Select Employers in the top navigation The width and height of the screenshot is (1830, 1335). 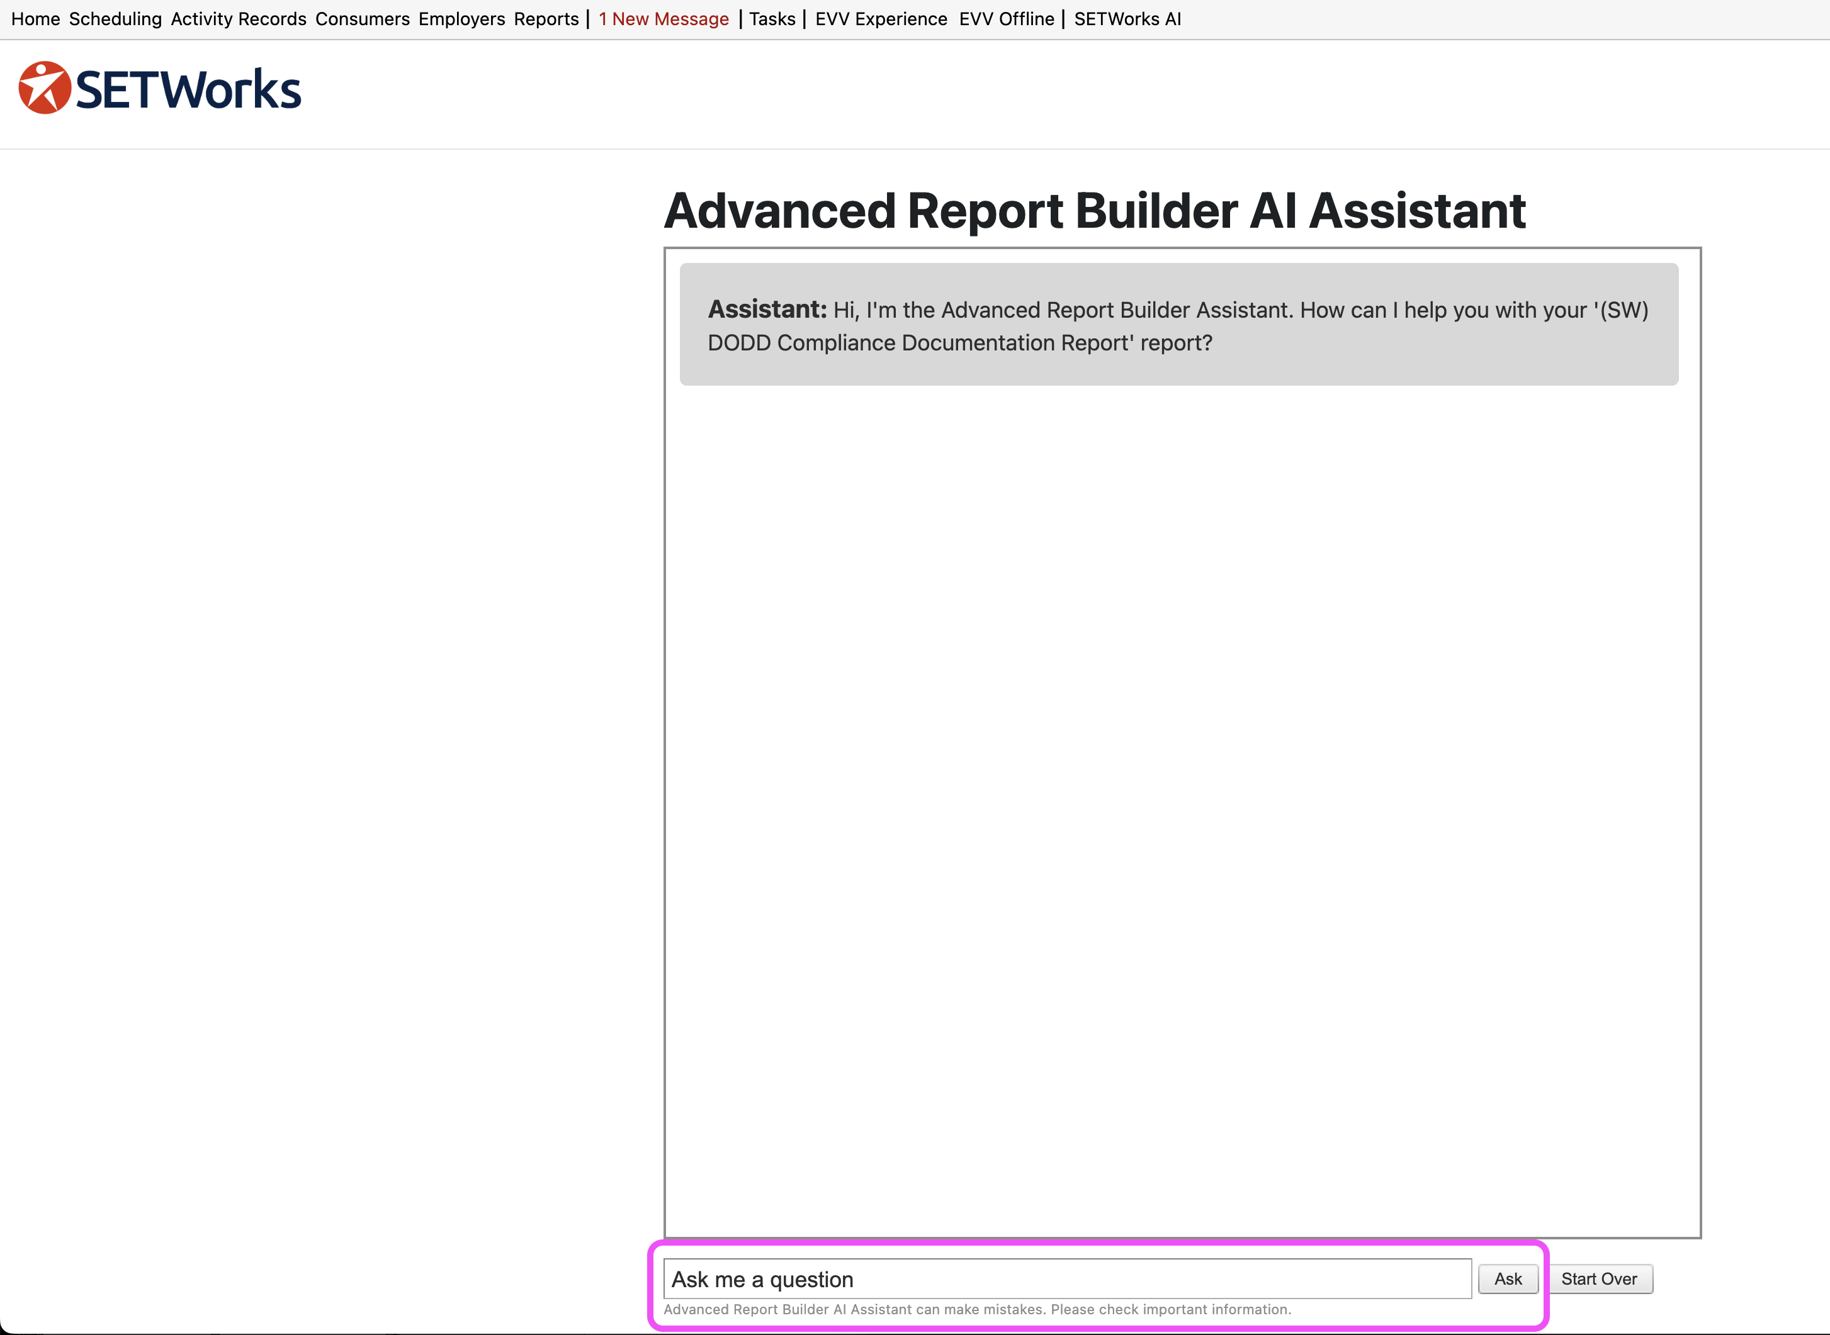click(x=461, y=19)
